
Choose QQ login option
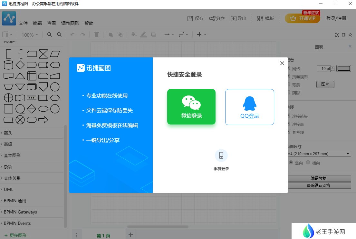tap(249, 107)
